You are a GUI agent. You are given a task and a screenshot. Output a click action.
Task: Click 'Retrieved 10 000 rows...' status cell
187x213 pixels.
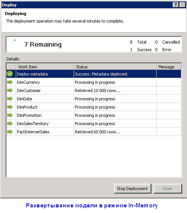(x=115, y=91)
